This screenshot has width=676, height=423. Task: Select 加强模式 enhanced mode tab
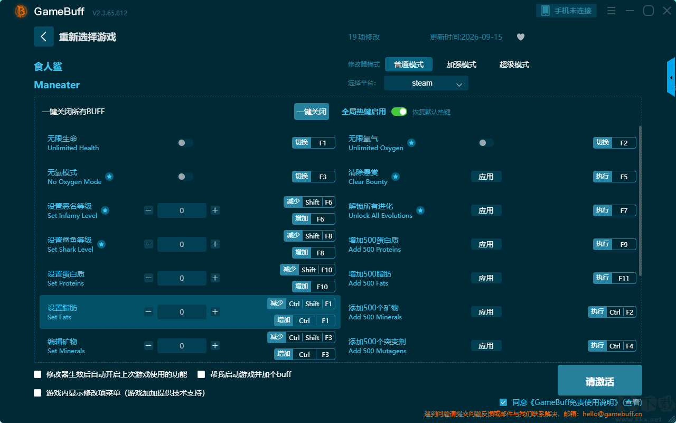tap(462, 65)
